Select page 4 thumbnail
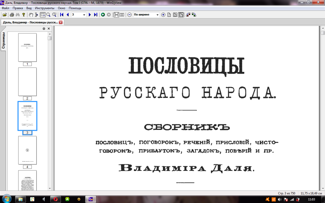This screenshot has width=325, height=203. (27, 150)
